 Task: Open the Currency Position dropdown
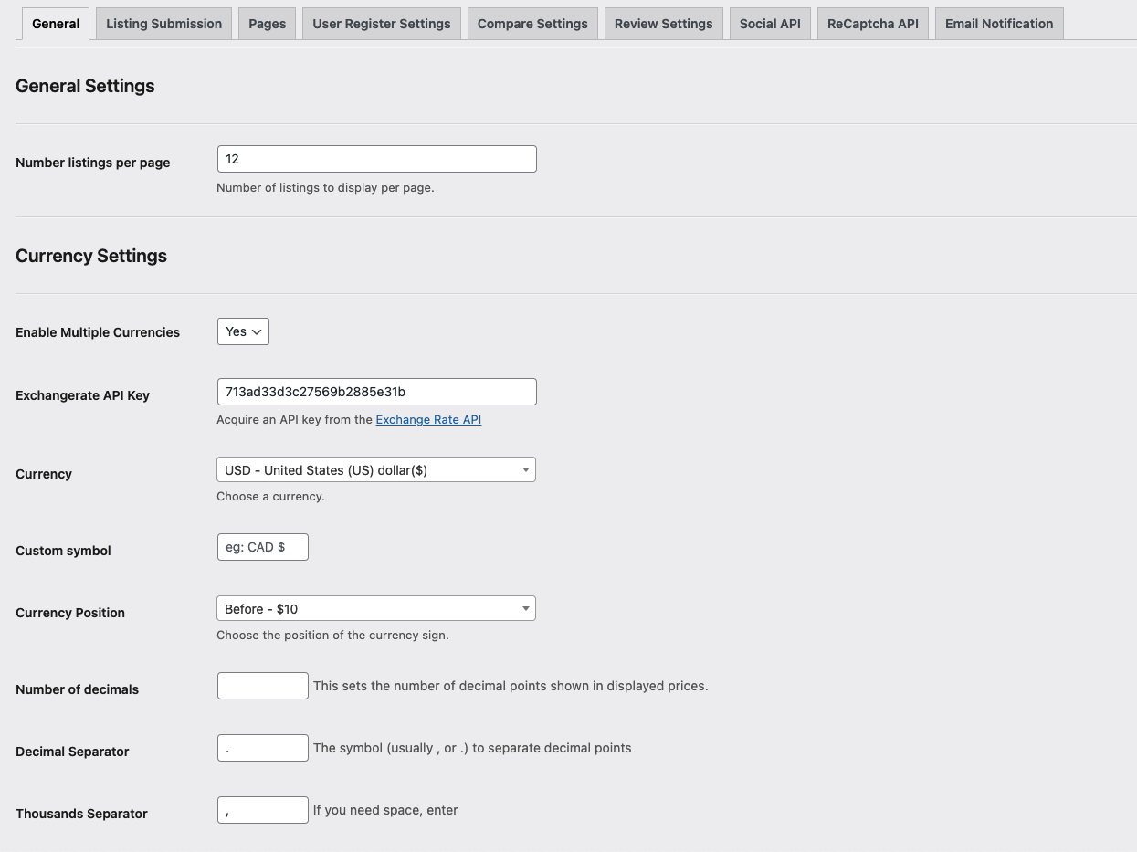click(x=375, y=609)
